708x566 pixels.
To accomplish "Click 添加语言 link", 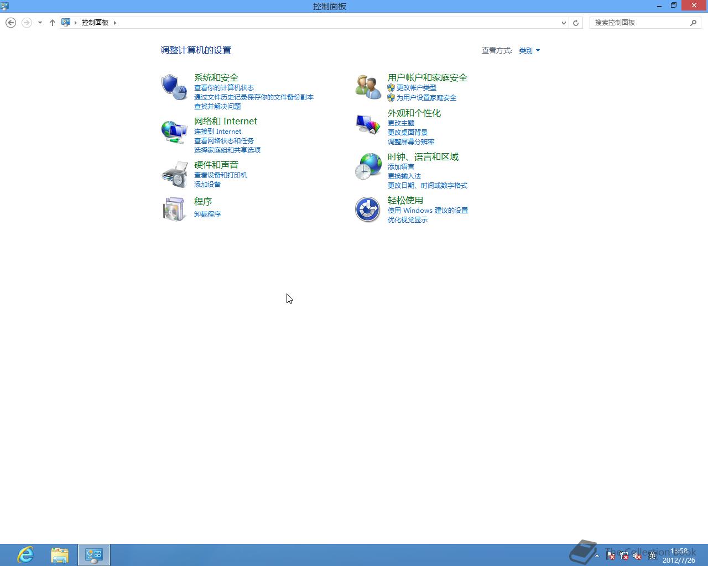I will coord(401,166).
